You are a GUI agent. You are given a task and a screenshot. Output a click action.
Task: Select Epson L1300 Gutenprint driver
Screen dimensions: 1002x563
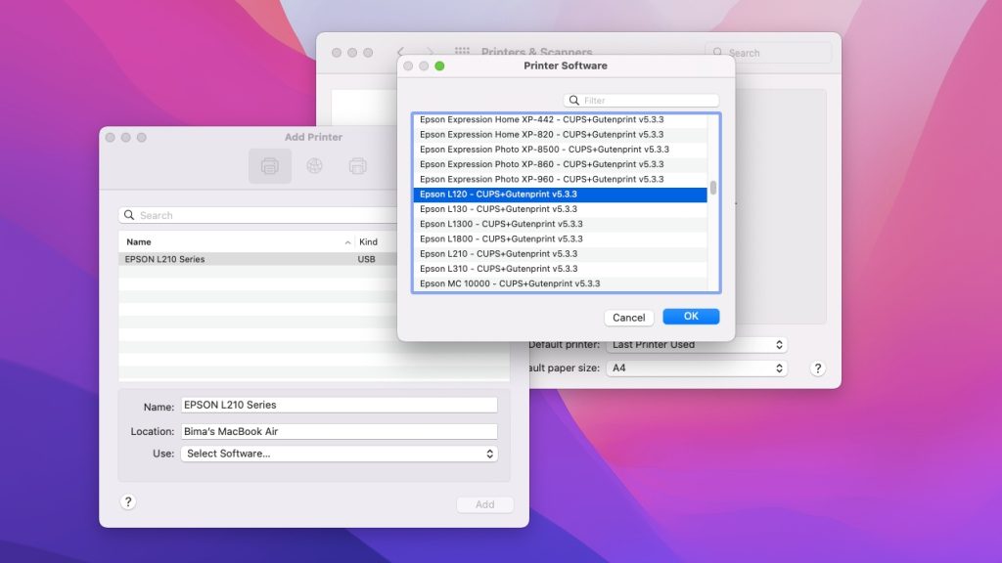[x=560, y=224]
